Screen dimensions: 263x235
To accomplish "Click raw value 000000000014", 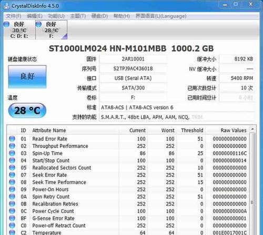I will click(230, 161).
